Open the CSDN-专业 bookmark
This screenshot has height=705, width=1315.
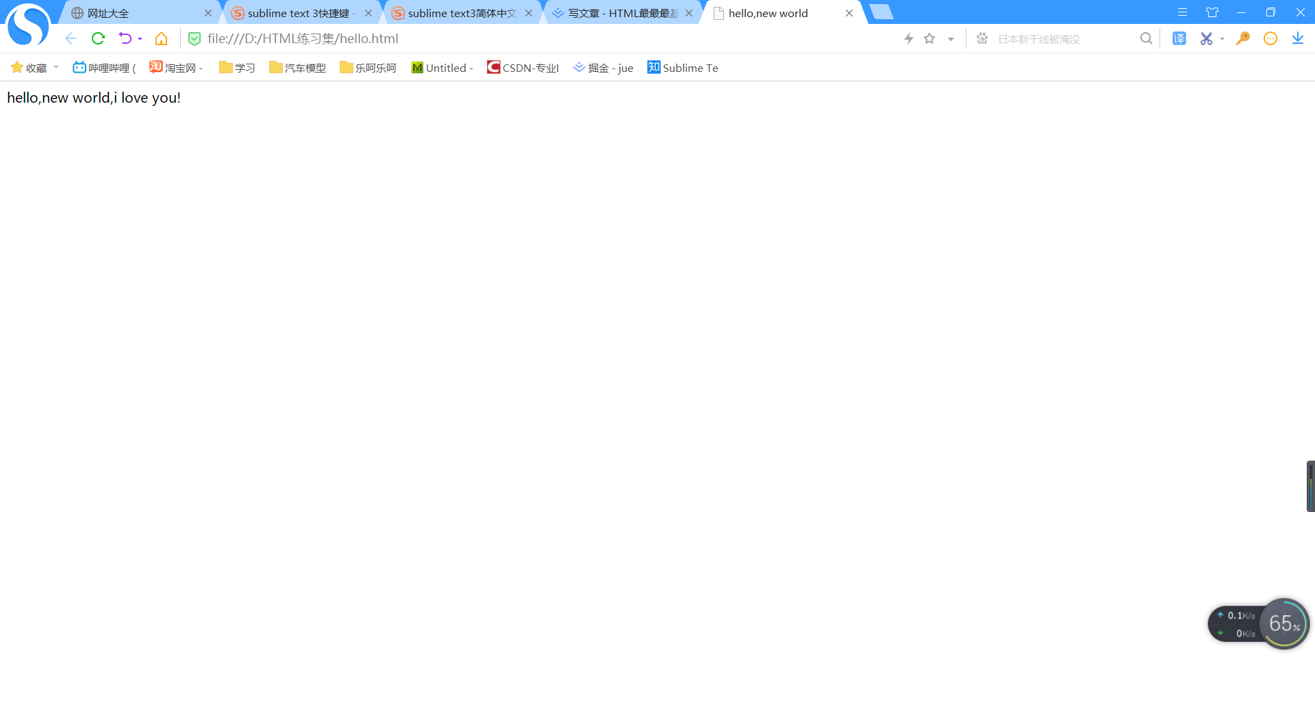(523, 68)
